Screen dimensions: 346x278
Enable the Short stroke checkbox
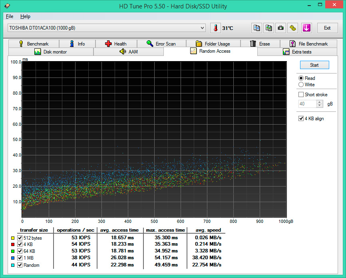coord(301,95)
